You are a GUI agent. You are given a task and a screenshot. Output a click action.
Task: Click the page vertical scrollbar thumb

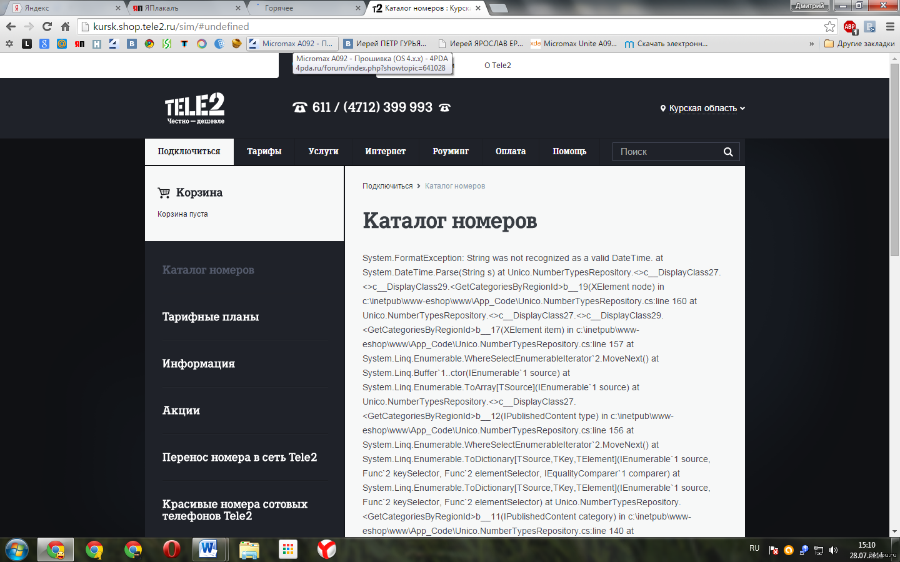click(894, 159)
